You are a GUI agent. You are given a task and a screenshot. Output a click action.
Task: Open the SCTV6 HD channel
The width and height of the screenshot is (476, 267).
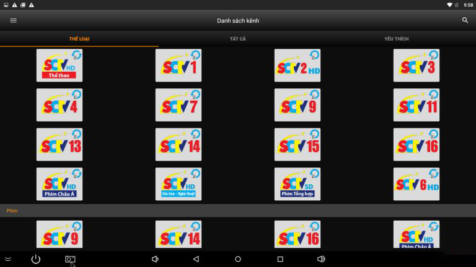(x=416, y=184)
